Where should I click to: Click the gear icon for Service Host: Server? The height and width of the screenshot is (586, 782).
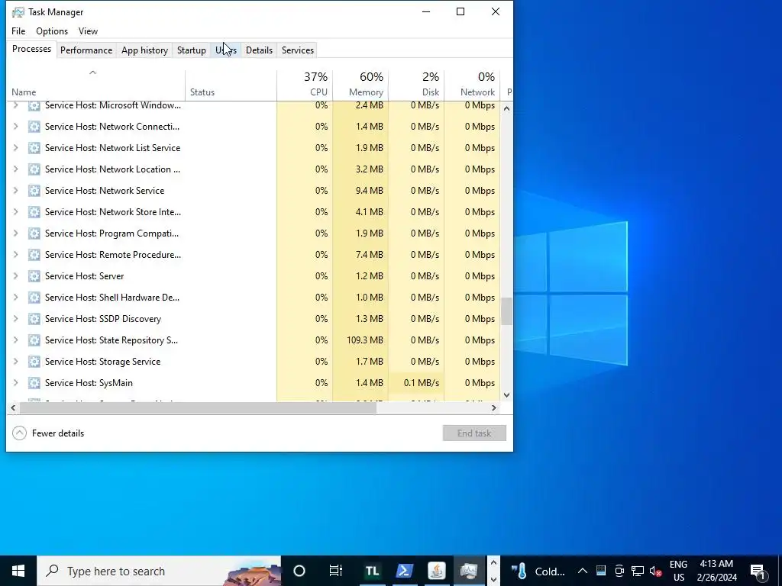34,276
